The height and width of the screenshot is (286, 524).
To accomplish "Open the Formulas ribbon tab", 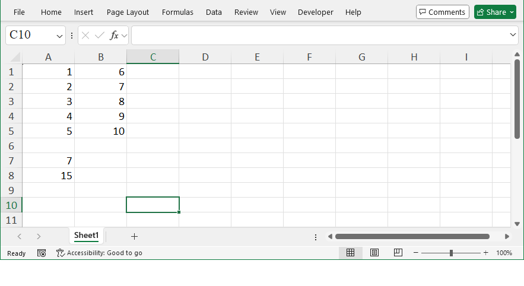I will (177, 12).
